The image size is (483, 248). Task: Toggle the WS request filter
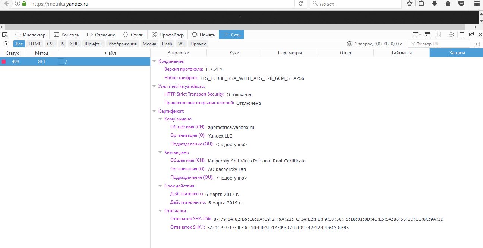(x=181, y=44)
